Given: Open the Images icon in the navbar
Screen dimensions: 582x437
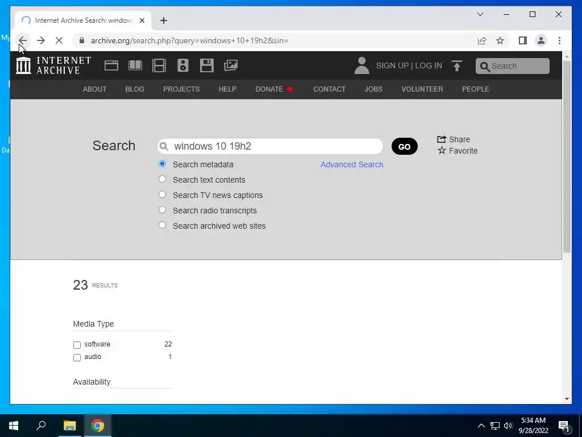Looking at the screenshot, I should click(231, 65).
